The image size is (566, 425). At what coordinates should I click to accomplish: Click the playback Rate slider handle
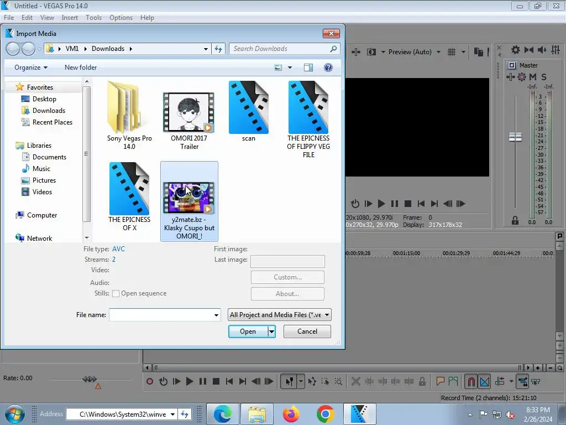90,379
